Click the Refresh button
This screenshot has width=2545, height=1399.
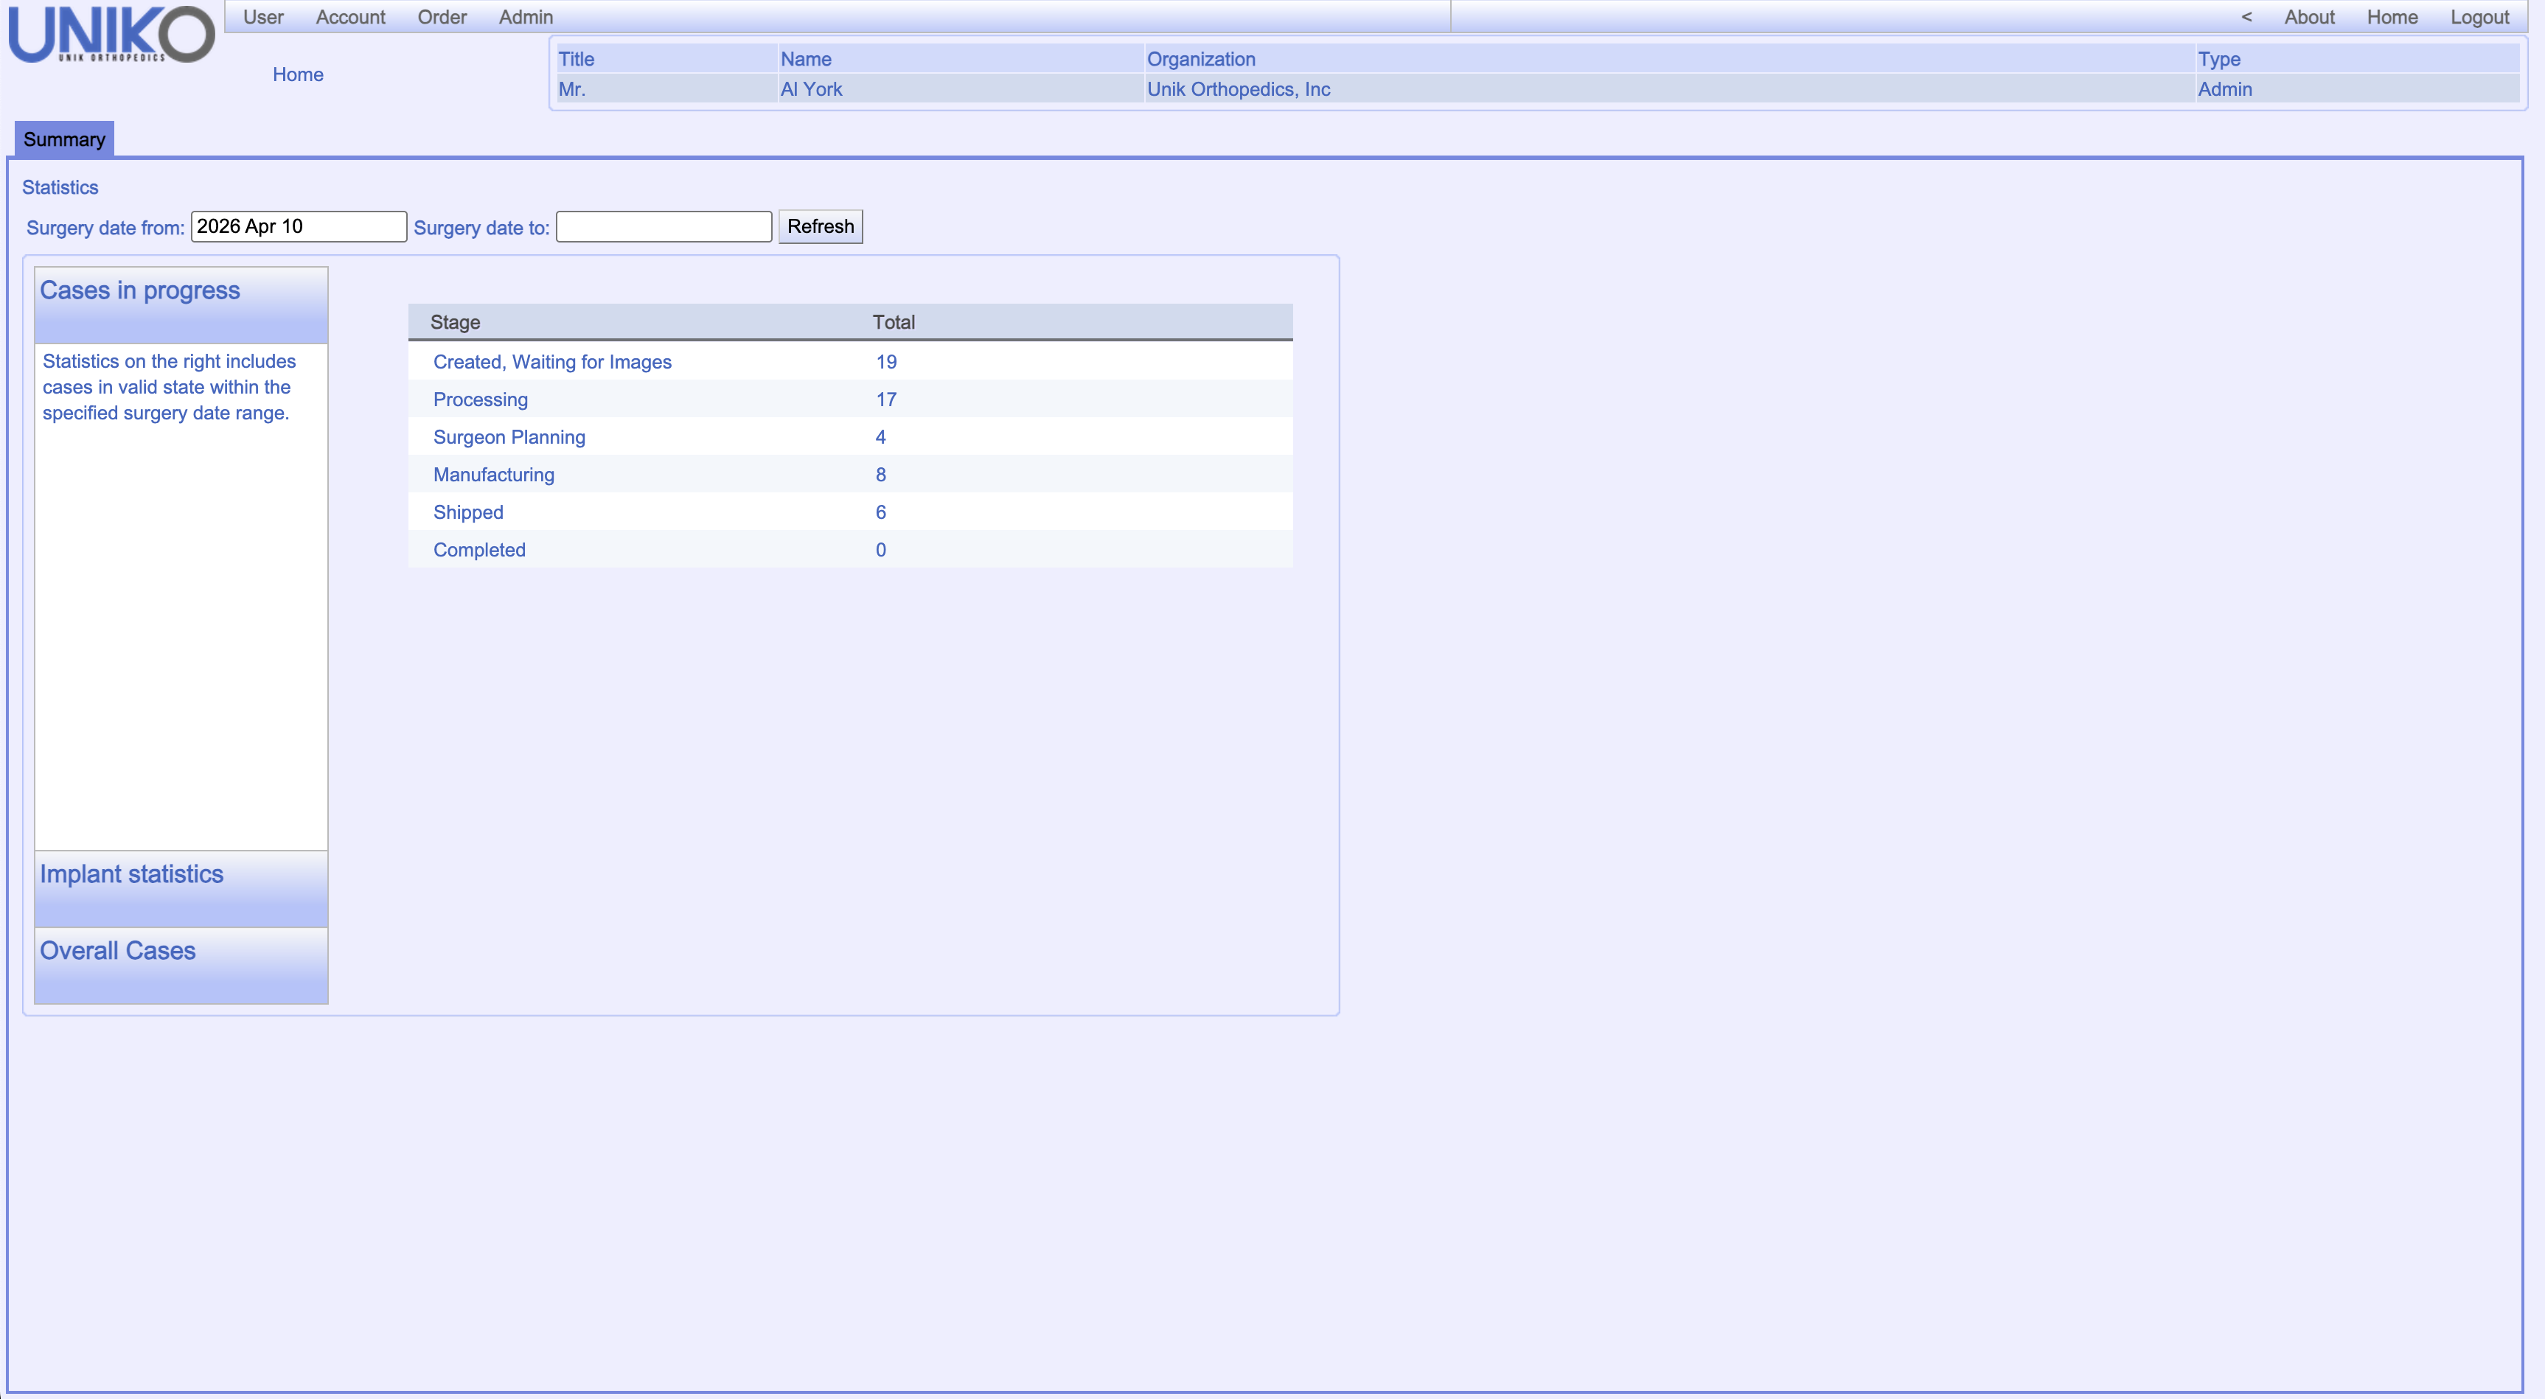click(x=819, y=226)
